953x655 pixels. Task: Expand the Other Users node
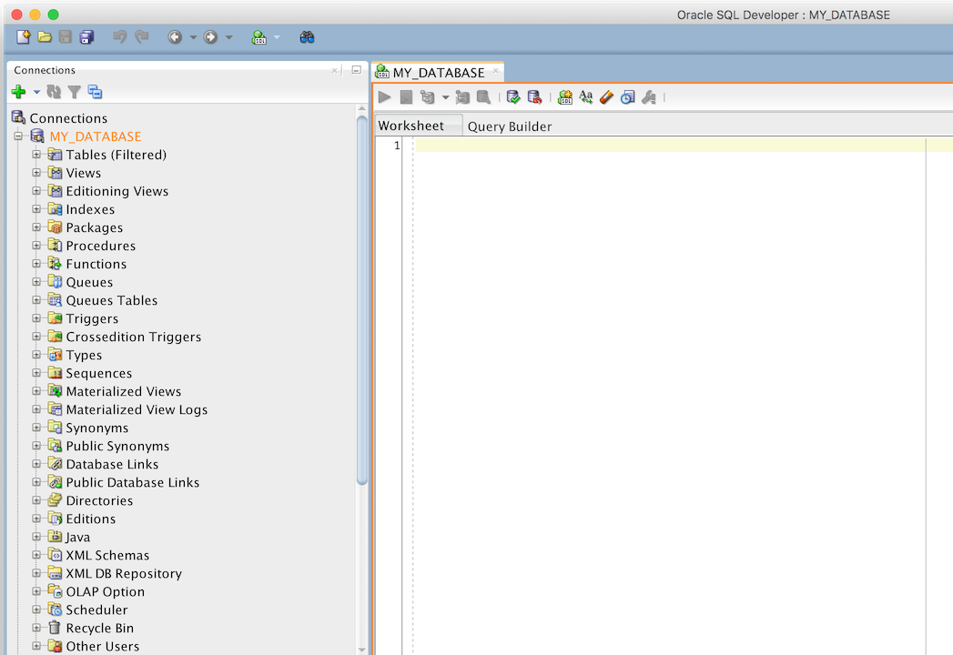36,646
